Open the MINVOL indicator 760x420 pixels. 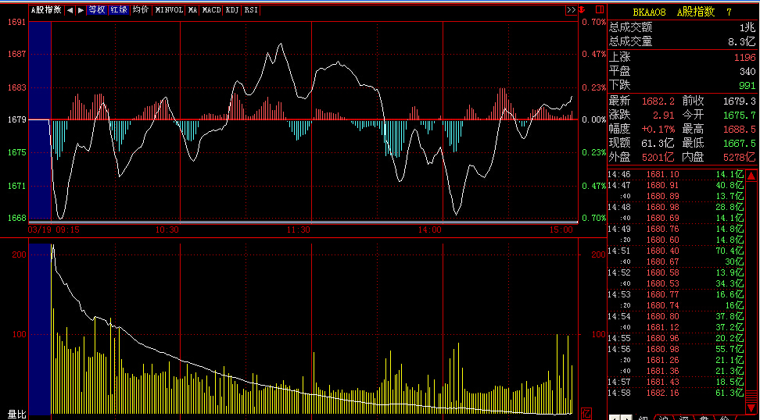(x=170, y=10)
